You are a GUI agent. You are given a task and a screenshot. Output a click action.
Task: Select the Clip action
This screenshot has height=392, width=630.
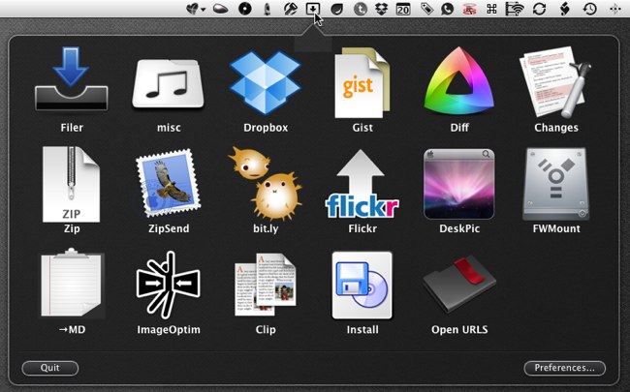[266, 285]
